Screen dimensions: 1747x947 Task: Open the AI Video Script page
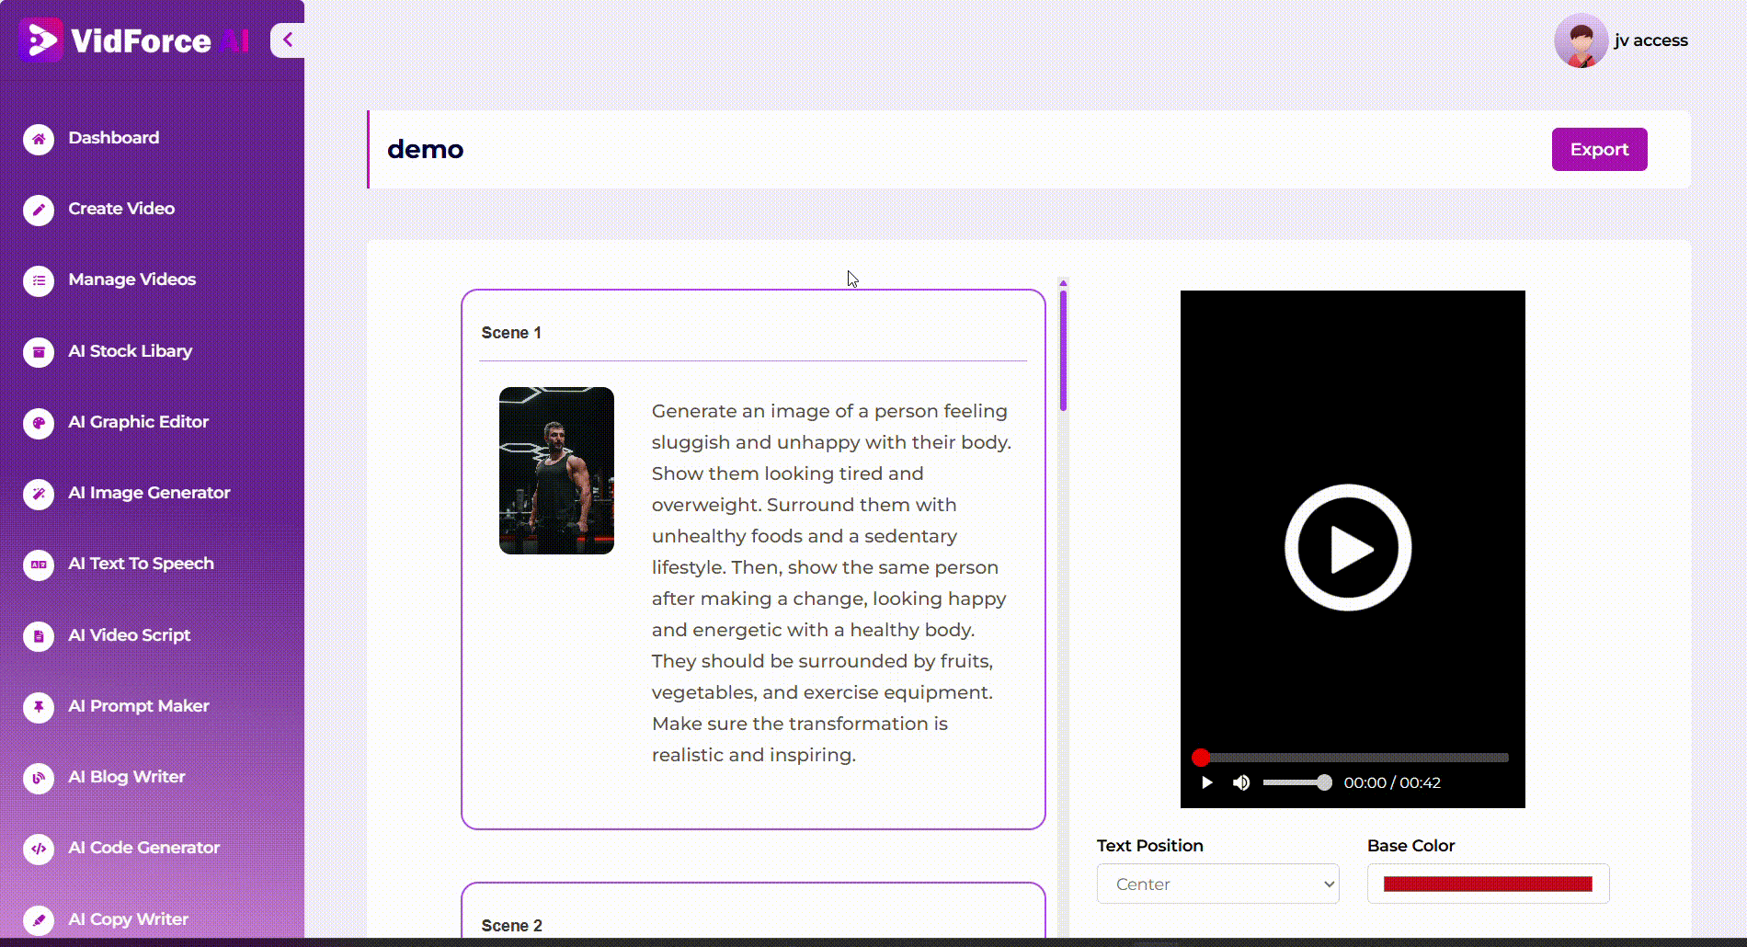pos(129,635)
